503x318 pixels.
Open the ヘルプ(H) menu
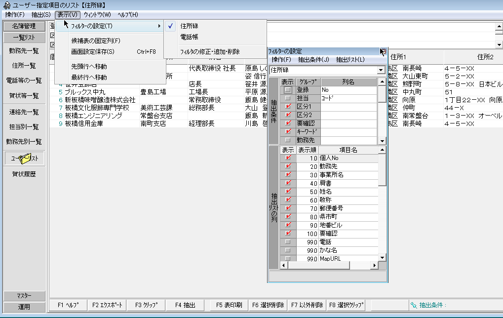128,15
